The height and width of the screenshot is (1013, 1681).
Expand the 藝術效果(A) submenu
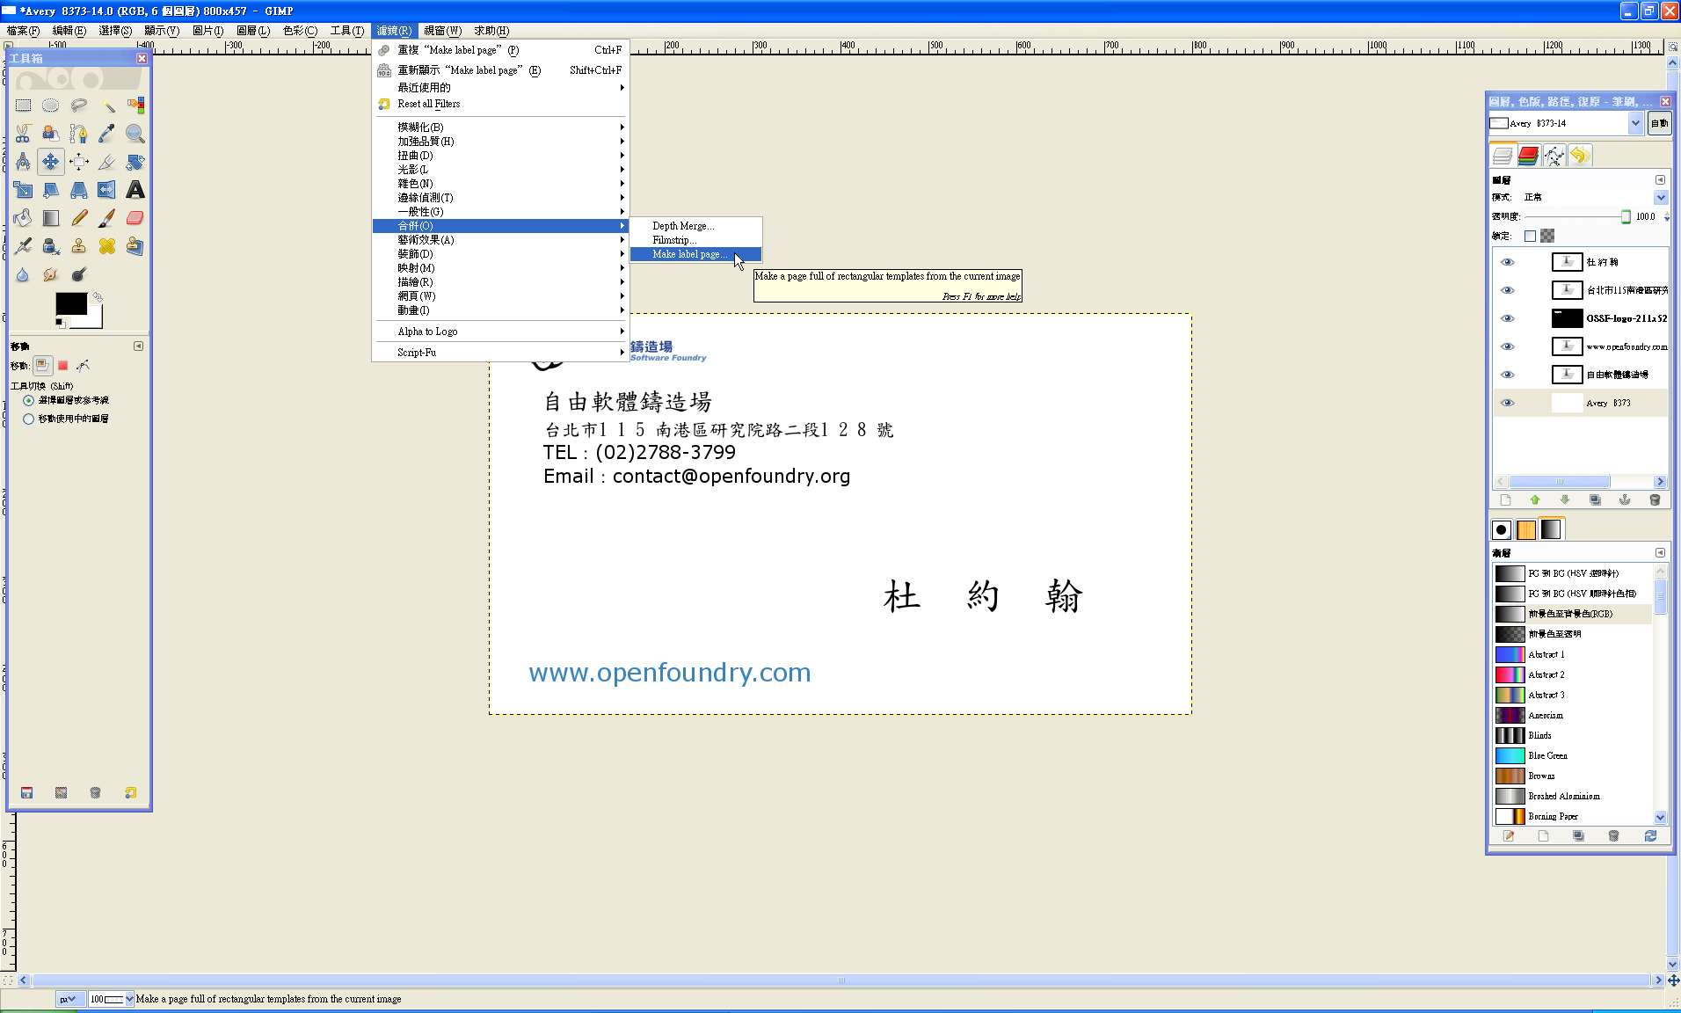coord(500,240)
